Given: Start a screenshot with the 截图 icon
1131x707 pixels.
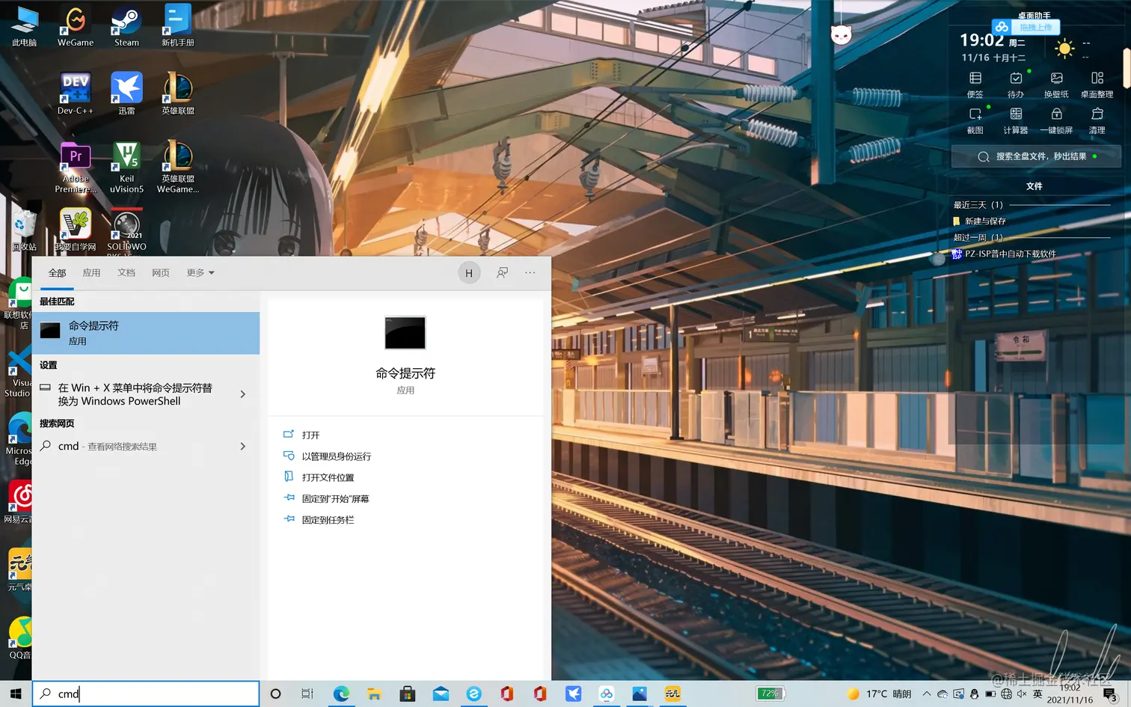Looking at the screenshot, I should 975,120.
